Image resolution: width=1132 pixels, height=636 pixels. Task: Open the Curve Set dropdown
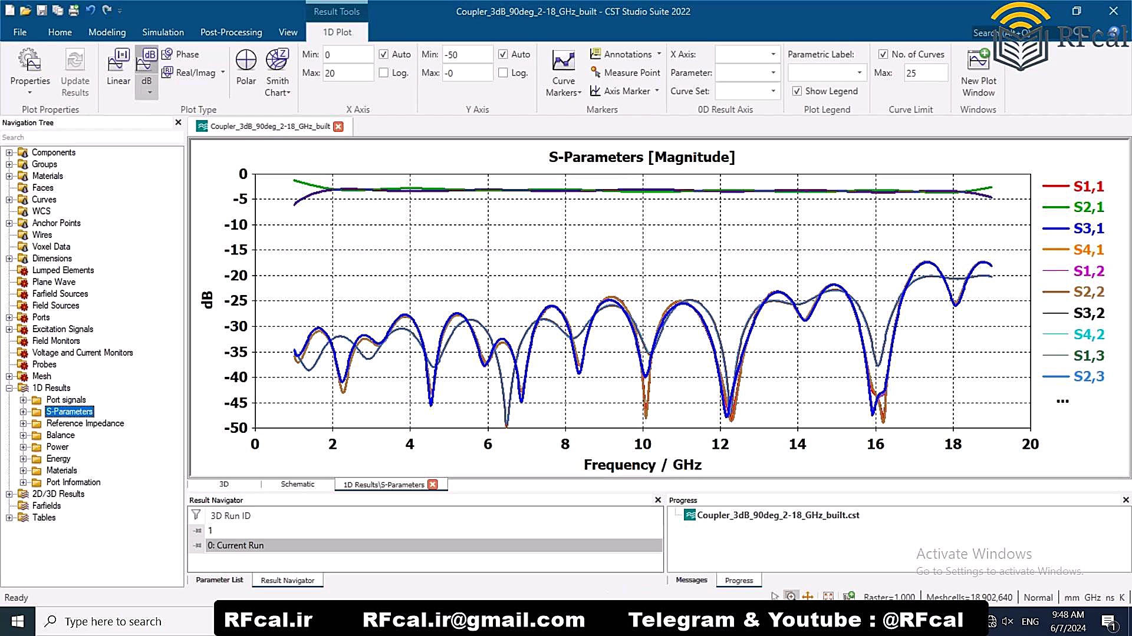tap(773, 91)
